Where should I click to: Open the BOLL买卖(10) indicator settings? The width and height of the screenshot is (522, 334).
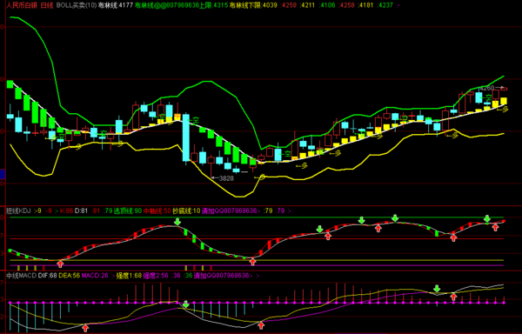[77, 5]
